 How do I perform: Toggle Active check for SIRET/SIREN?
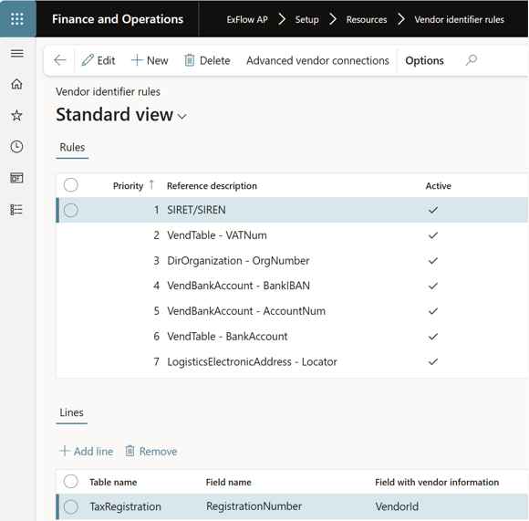point(433,210)
